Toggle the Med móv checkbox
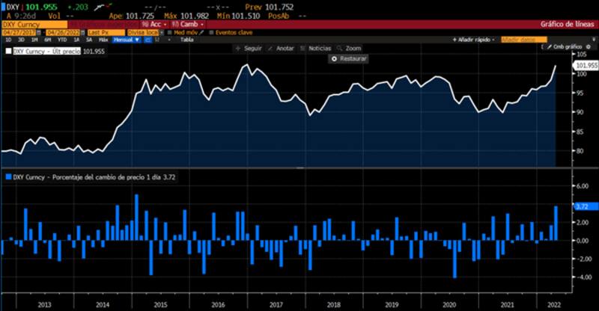 169,32
